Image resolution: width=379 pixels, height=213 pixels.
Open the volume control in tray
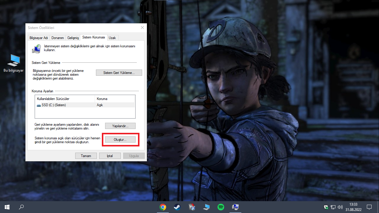pyautogui.click(x=340, y=207)
